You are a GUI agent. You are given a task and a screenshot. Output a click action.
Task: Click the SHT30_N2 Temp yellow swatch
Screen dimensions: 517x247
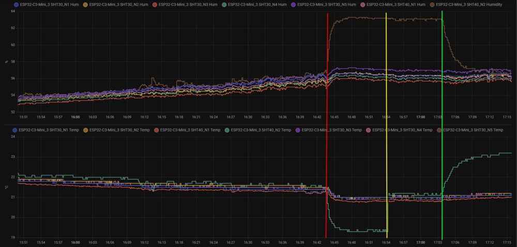(85, 130)
